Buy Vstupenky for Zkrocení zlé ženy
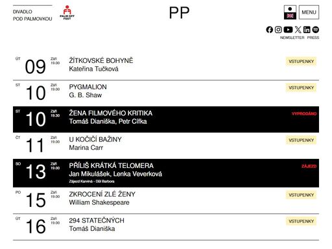 coord(301,195)
